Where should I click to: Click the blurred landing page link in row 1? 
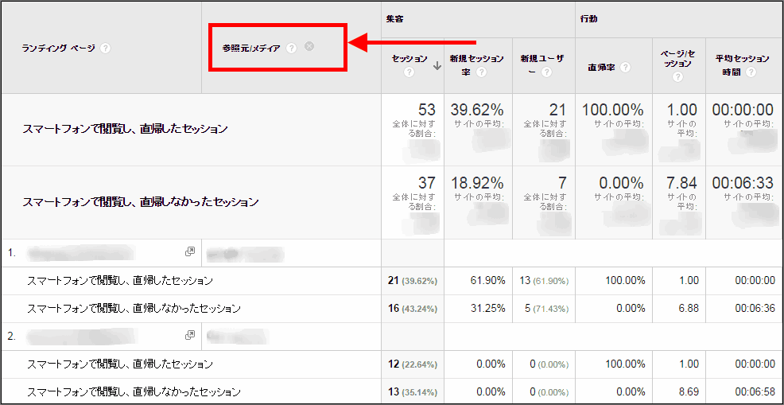click(80, 253)
